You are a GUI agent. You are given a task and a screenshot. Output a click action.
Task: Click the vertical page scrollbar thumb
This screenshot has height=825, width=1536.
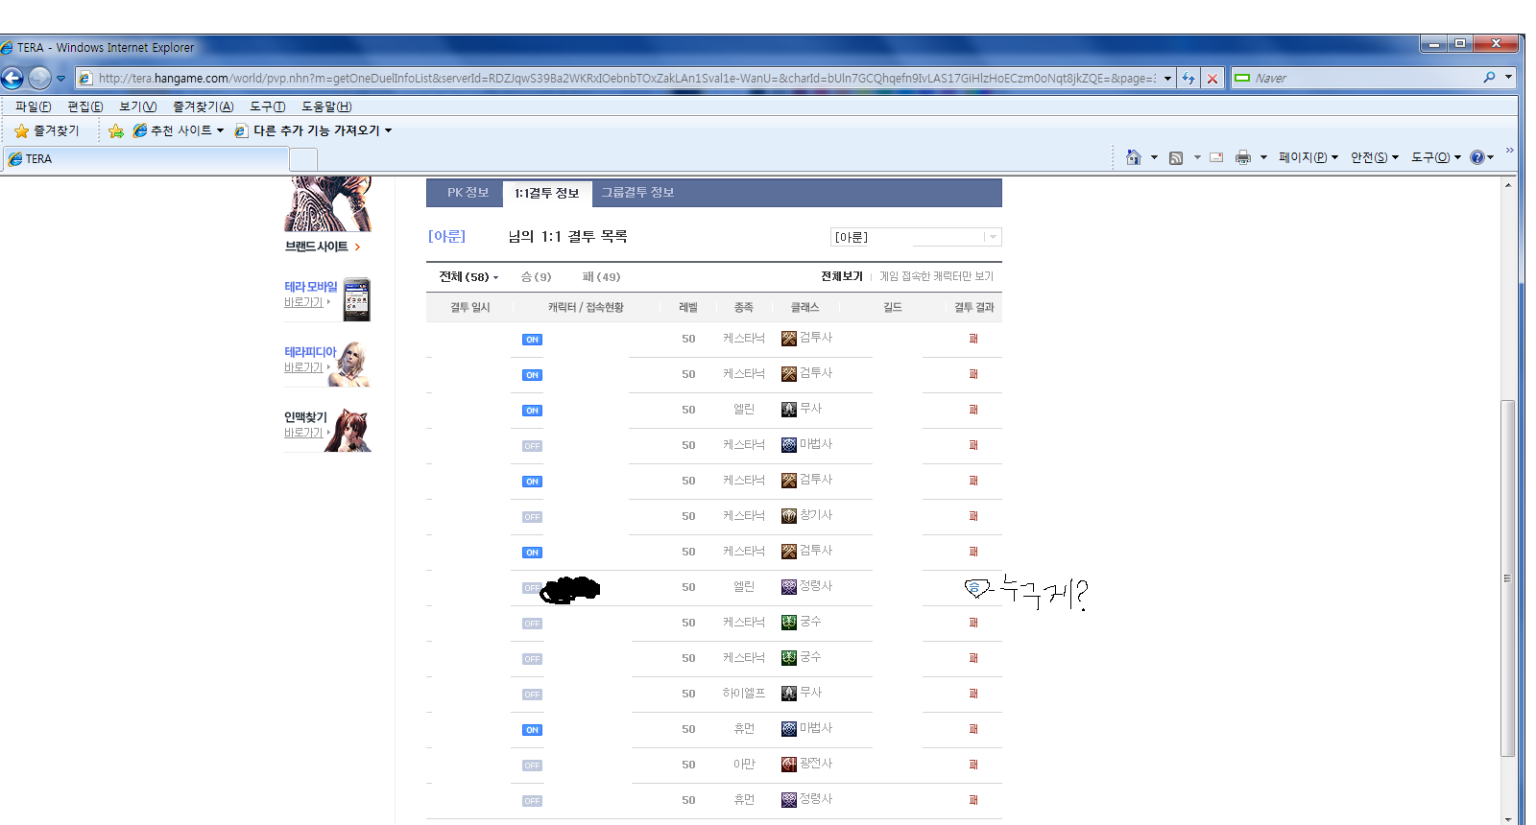pyautogui.click(x=1507, y=576)
